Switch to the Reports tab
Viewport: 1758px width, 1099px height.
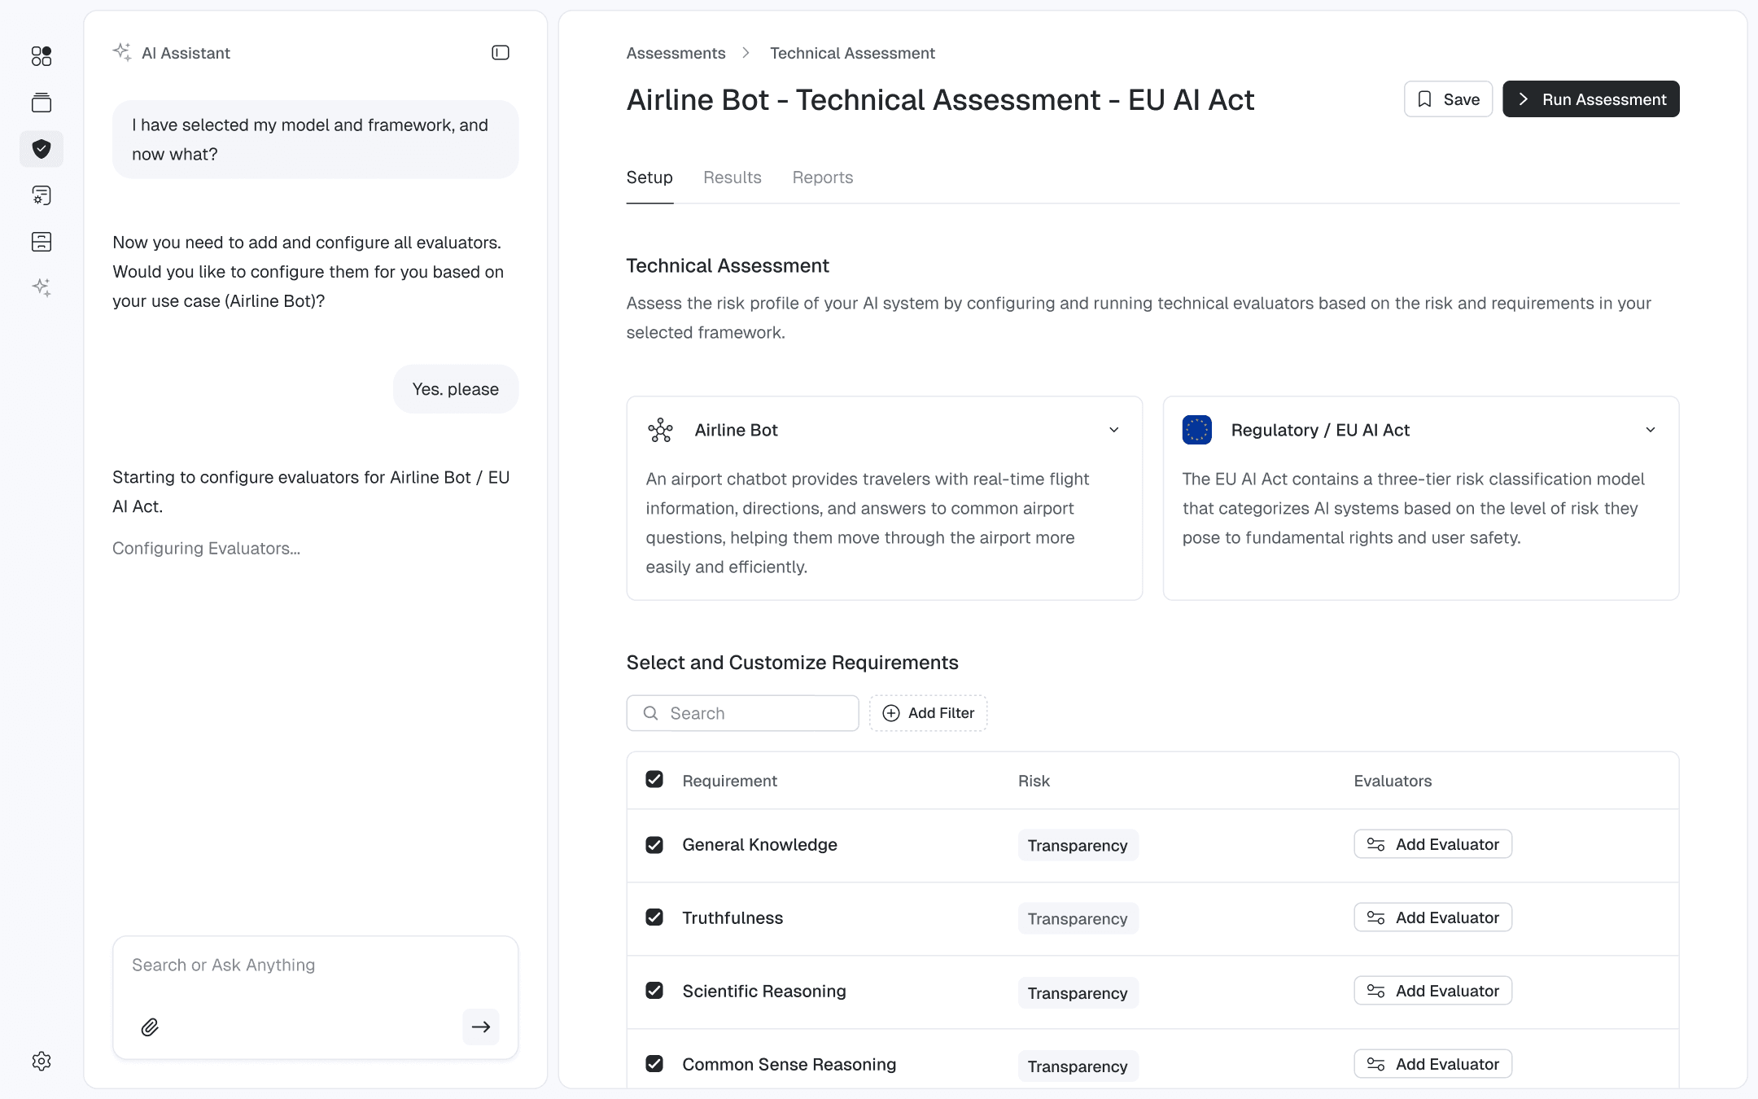click(822, 177)
